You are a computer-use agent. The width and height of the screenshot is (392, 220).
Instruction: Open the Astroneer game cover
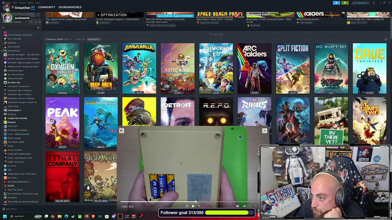point(178,68)
